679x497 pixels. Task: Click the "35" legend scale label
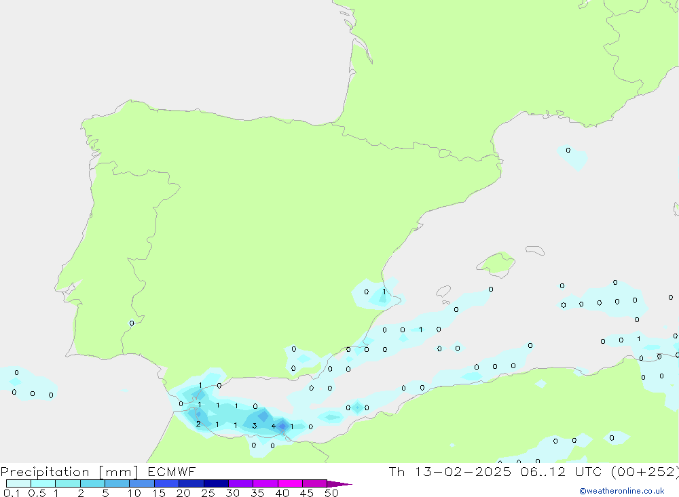point(257,493)
